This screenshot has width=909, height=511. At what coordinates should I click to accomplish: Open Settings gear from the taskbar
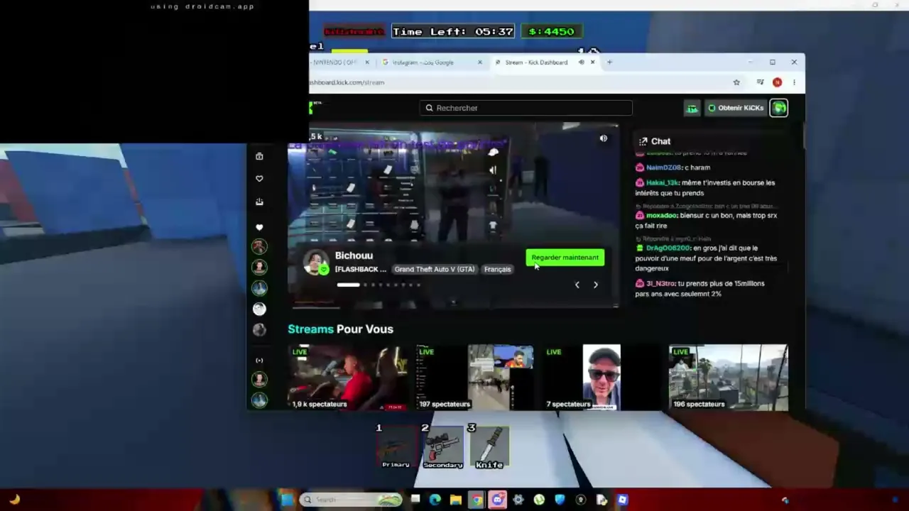[518, 500]
